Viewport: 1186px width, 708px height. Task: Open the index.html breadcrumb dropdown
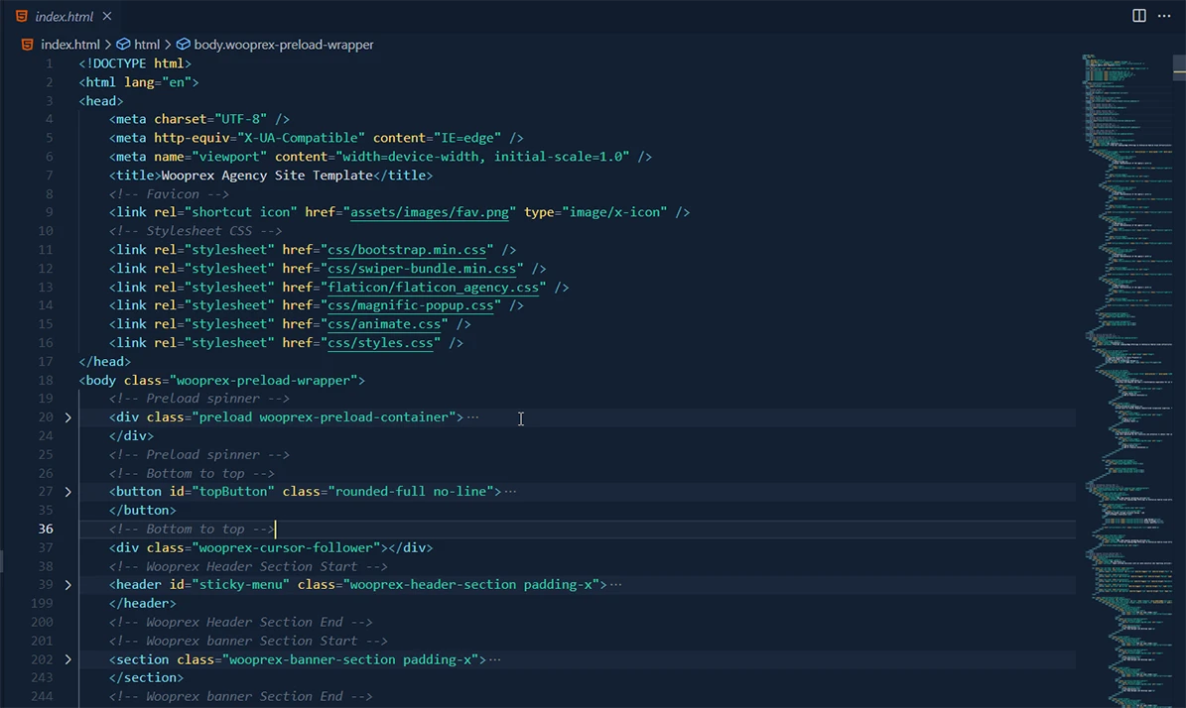point(70,44)
